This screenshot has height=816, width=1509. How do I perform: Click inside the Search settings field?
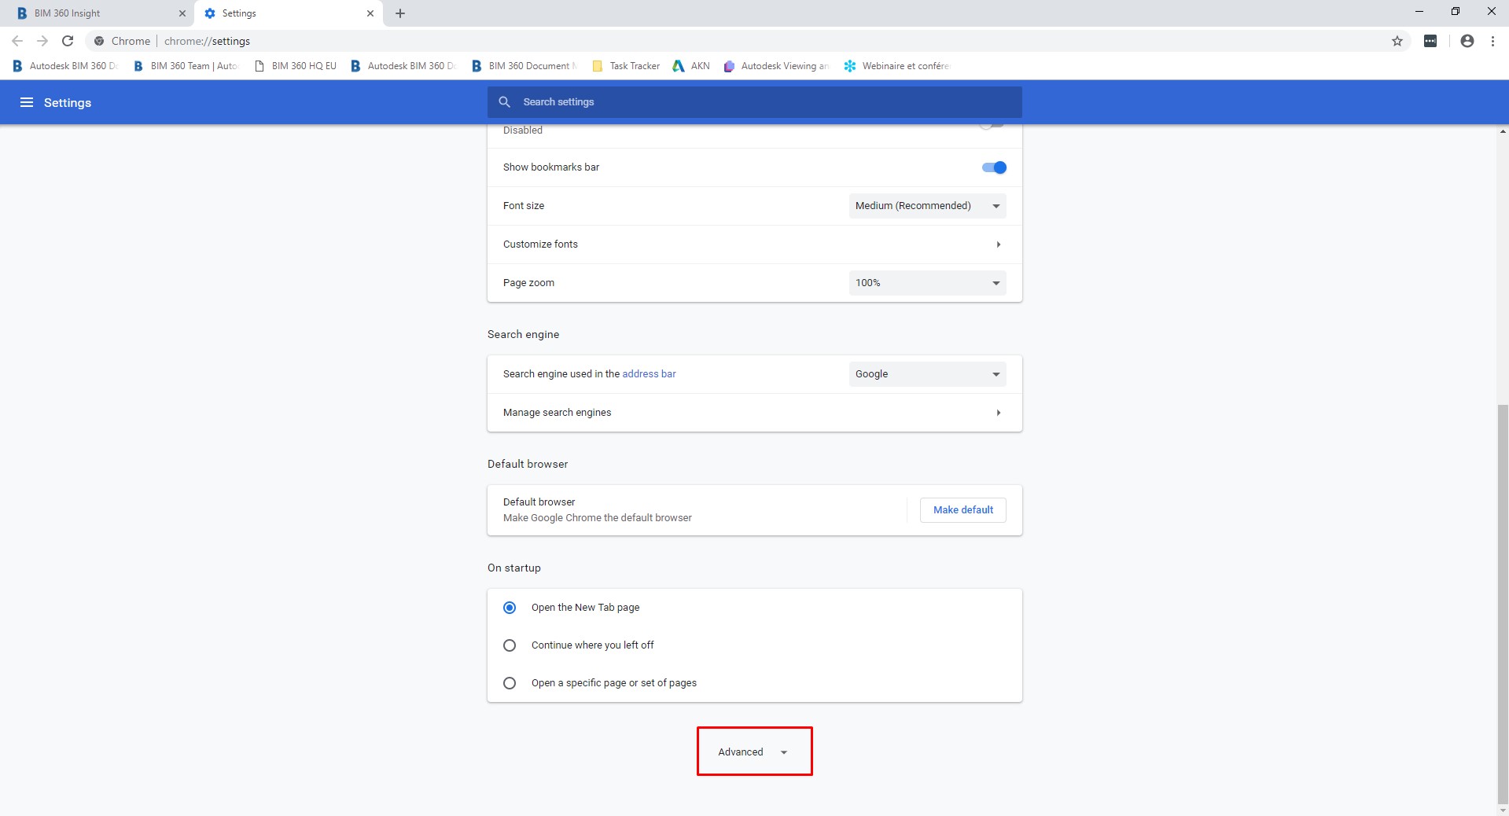tap(755, 101)
